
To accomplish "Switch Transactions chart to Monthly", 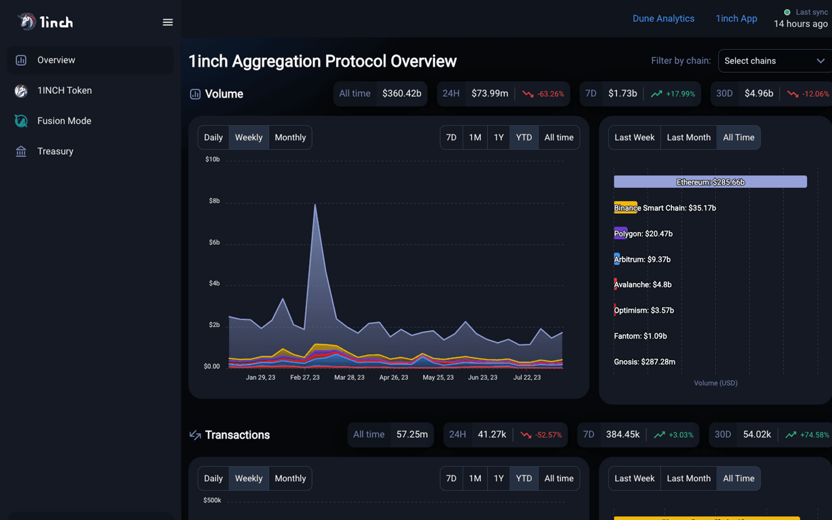I will (x=290, y=478).
